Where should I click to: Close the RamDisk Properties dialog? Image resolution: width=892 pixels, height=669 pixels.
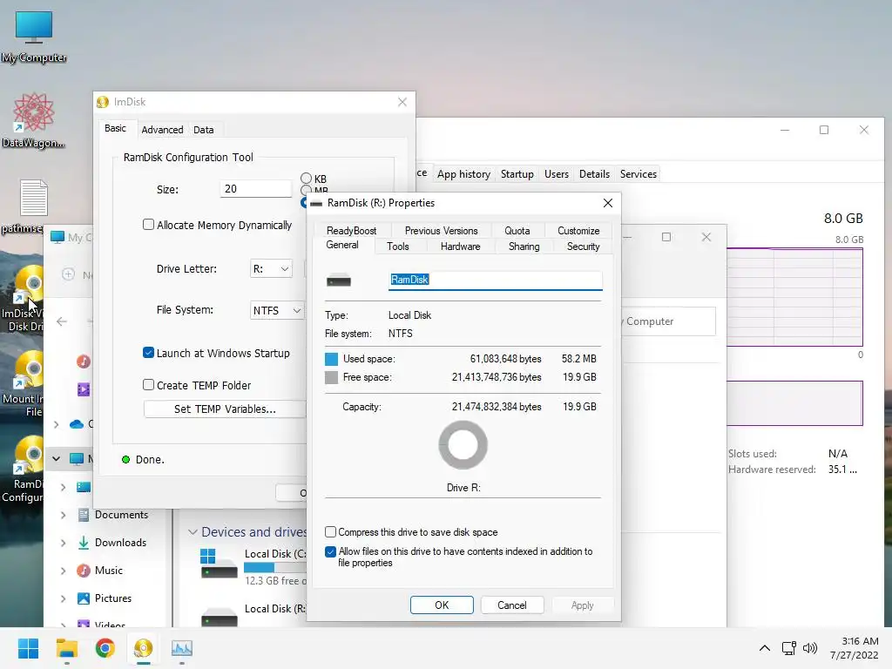607,203
